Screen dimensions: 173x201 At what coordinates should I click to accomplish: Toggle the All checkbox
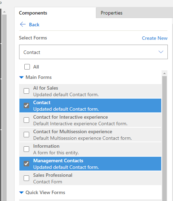27,67
